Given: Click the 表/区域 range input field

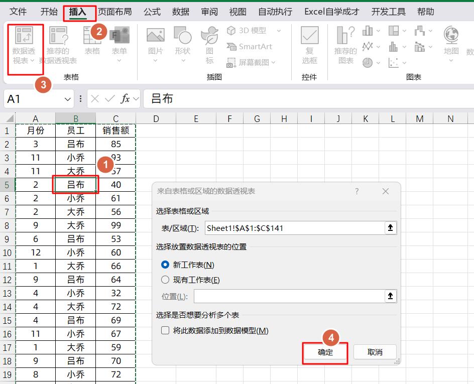Looking at the screenshot, I should pyautogui.click(x=295, y=228).
